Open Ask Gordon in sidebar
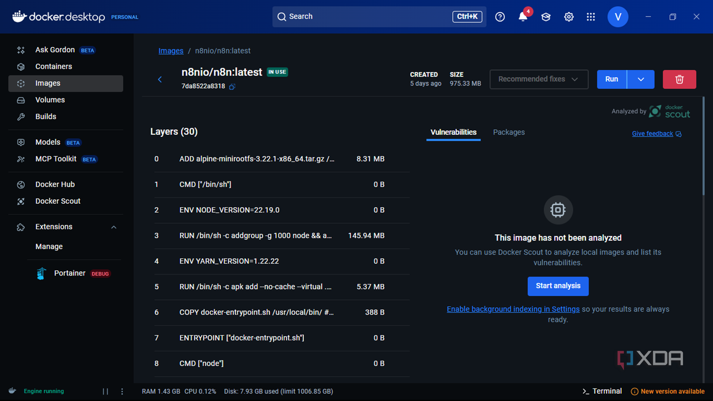 (x=66, y=50)
